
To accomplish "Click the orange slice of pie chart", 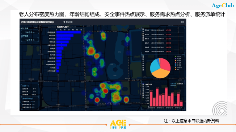I will [x=160, y=73].
